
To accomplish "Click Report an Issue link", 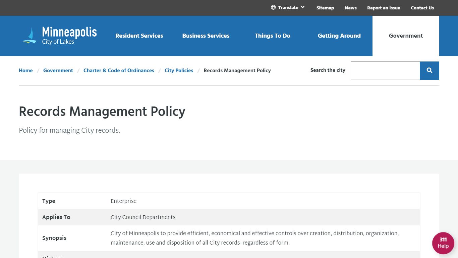I will 384,8.
